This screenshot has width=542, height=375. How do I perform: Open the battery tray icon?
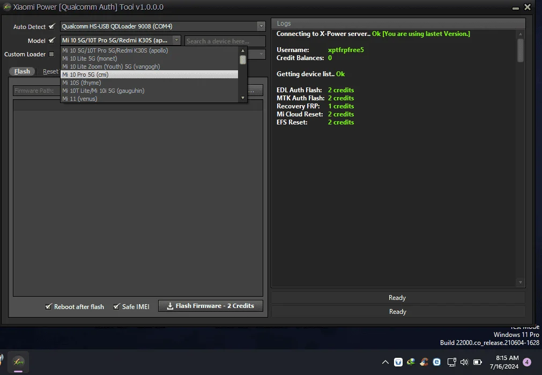click(477, 362)
